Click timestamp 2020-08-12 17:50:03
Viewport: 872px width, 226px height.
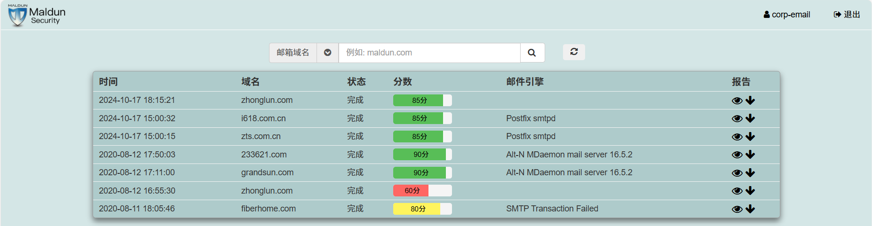[137, 155]
